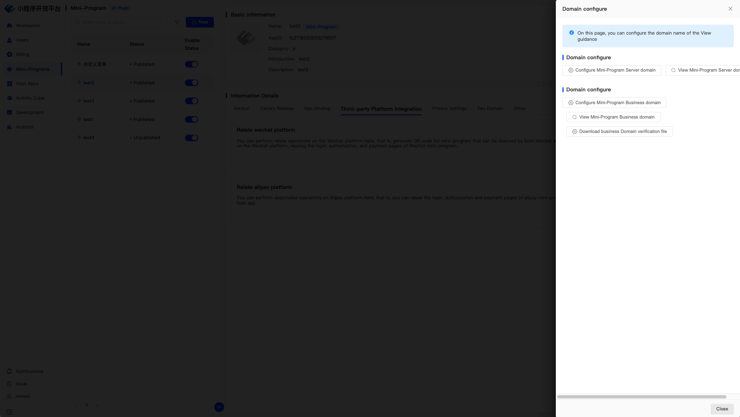
Task: Click the test2 app logo thumbnail
Action: coord(246,38)
